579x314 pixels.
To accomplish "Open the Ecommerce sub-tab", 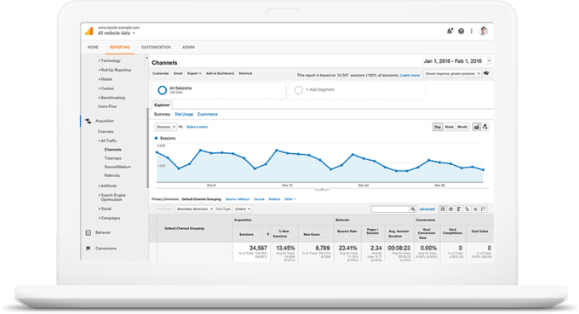I will [208, 114].
